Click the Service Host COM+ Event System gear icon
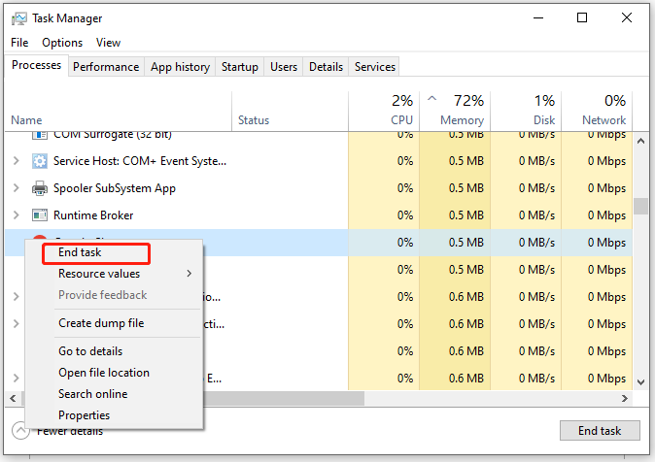Viewport: 655px width, 462px height. tap(40, 161)
